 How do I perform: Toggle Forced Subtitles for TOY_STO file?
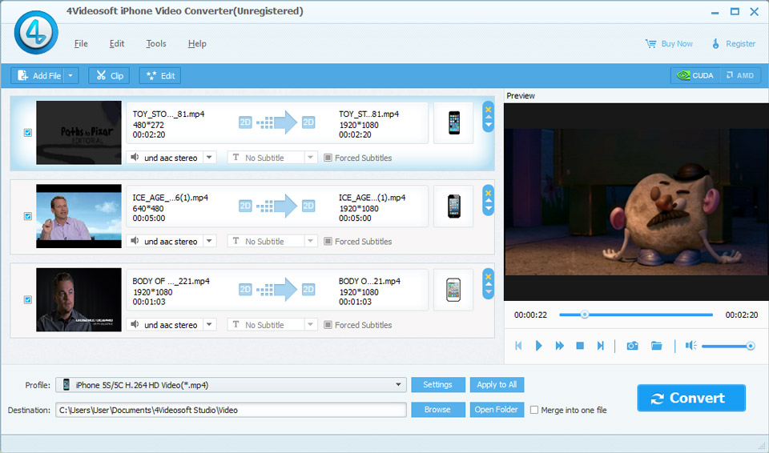(x=328, y=158)
